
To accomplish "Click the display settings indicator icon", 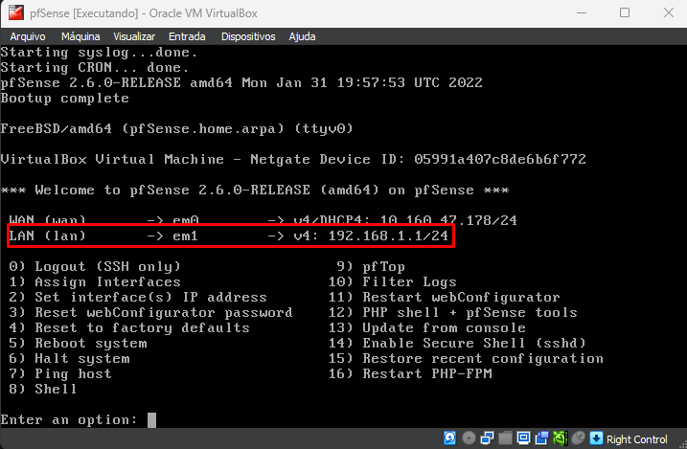I will [523, 438].
